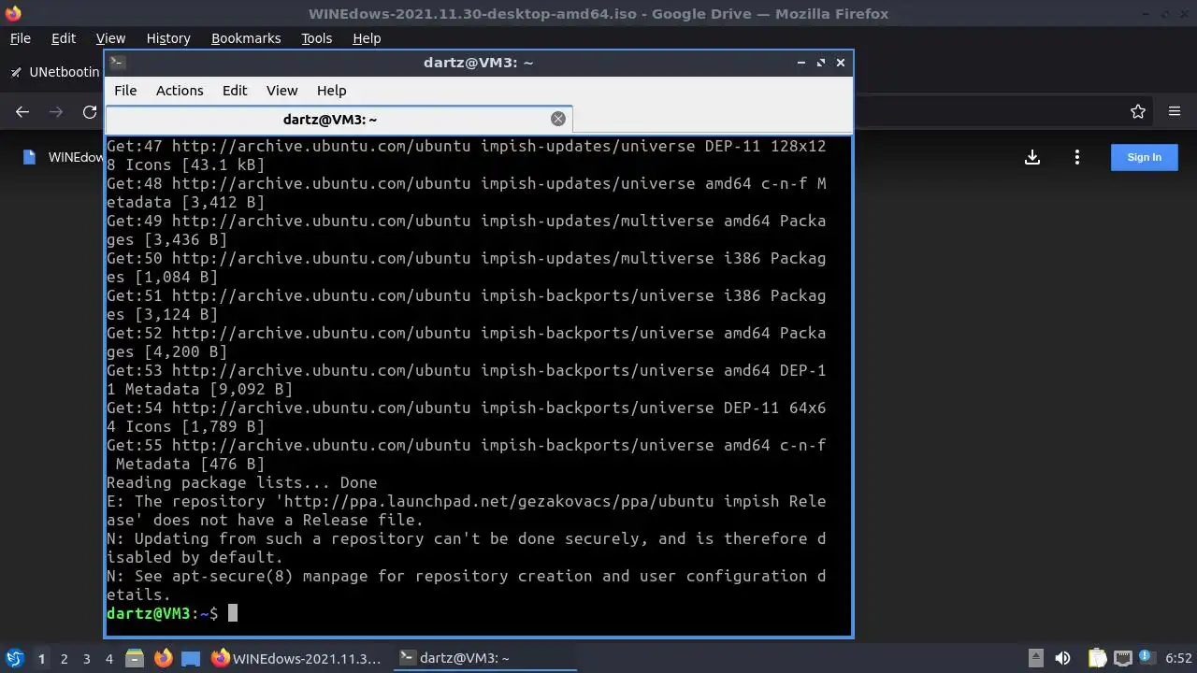Image resolution: width=1197 pixels, height=673 pixels.
Task: Open removable media eject tray icon
Action: pos(1036,658)
